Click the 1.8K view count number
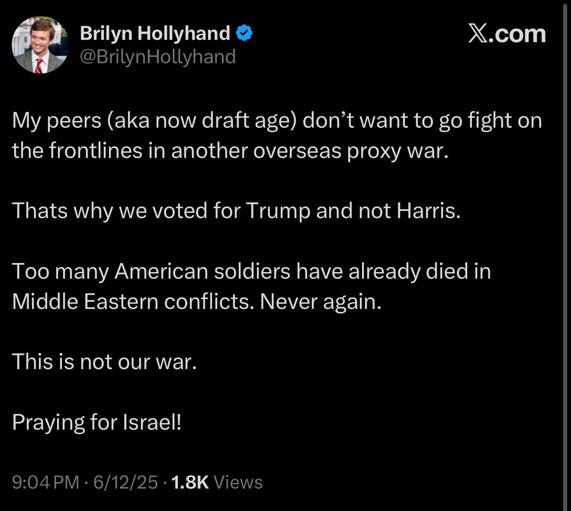 190,482
